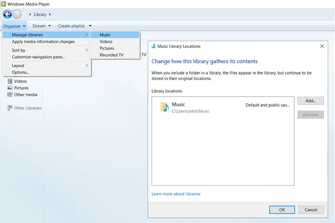Select Other Libraries in navigation pane
The height and width of the screenshot is (223, 335).
[x=28, y=108]
